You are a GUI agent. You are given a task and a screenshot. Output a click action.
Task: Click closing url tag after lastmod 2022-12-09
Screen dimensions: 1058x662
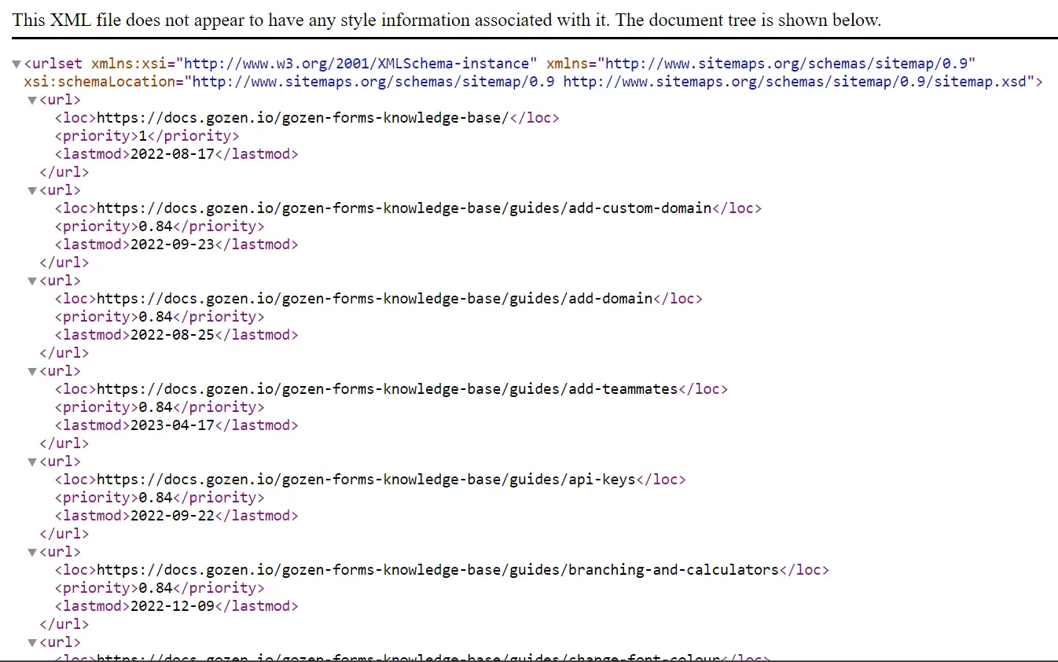(64, 624)
